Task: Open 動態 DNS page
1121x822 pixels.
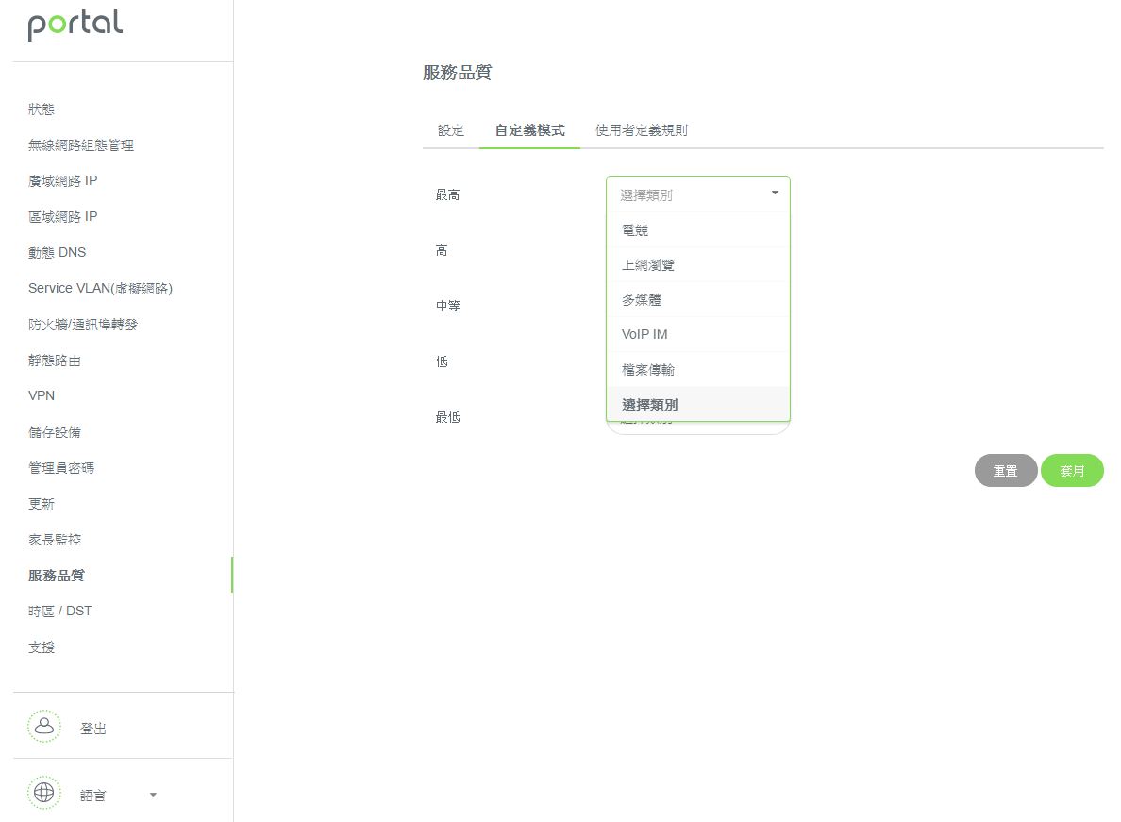Action: (58, 252)
